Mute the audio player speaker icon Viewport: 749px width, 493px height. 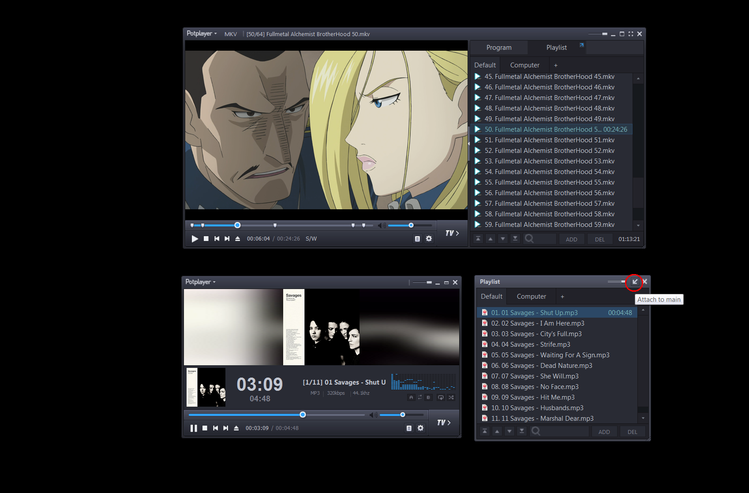374,415
